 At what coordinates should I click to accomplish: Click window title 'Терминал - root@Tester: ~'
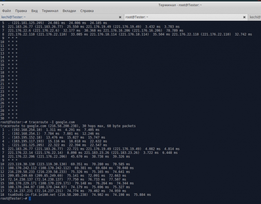(180, 5)
